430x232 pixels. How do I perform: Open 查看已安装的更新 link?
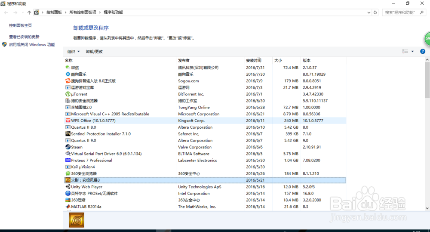(x=24, y=37)
